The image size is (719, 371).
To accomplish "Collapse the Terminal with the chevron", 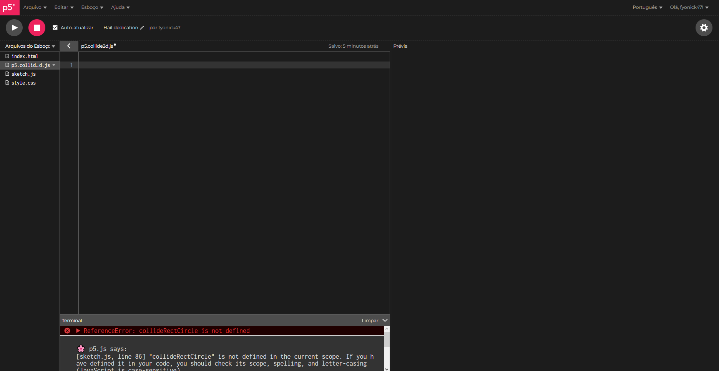I will [x=385, y=320].
